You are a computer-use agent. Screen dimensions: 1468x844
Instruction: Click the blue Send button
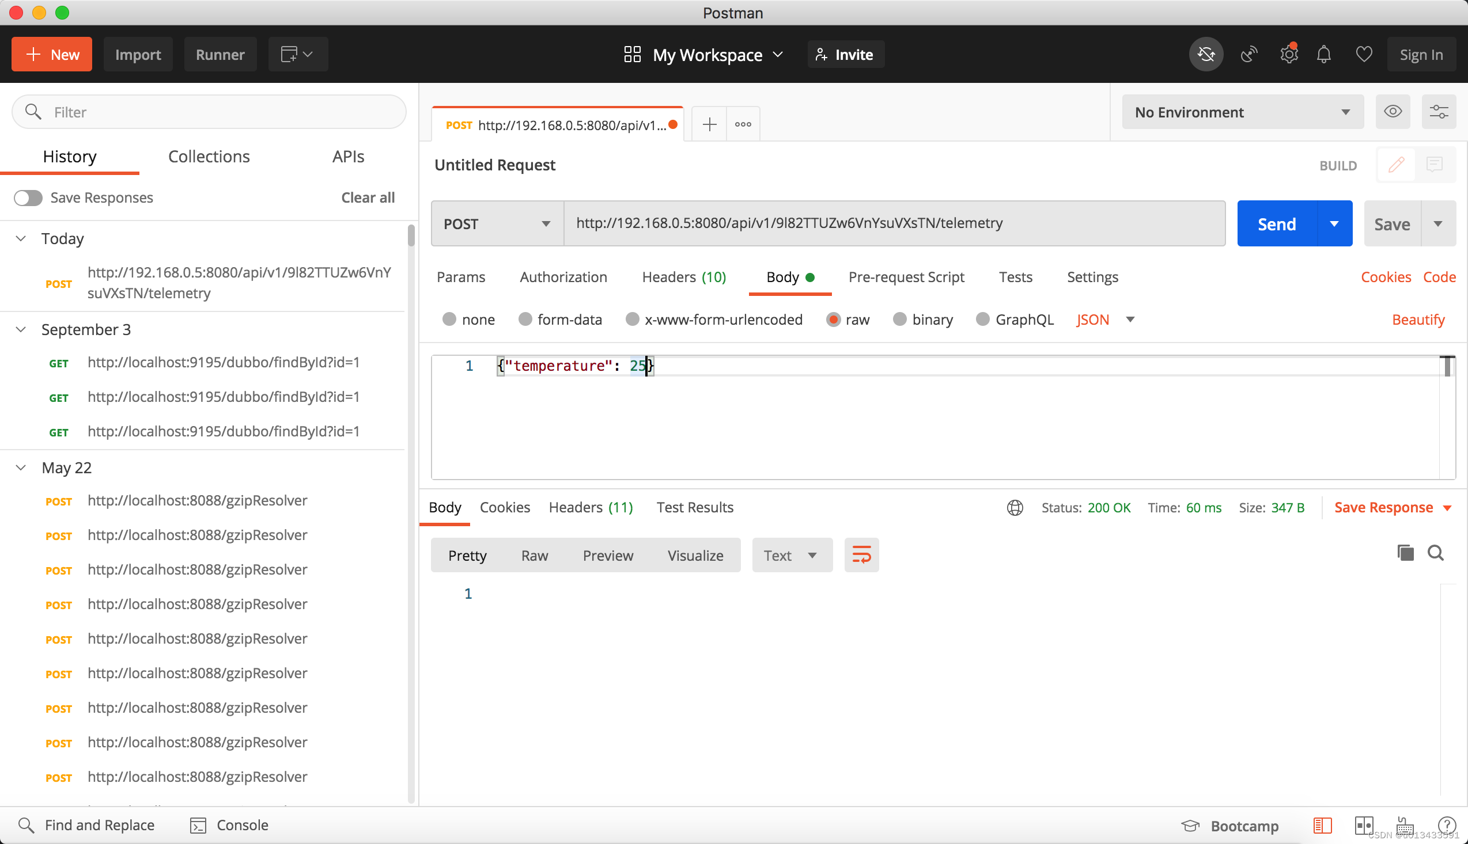[x=1277, y=224]
